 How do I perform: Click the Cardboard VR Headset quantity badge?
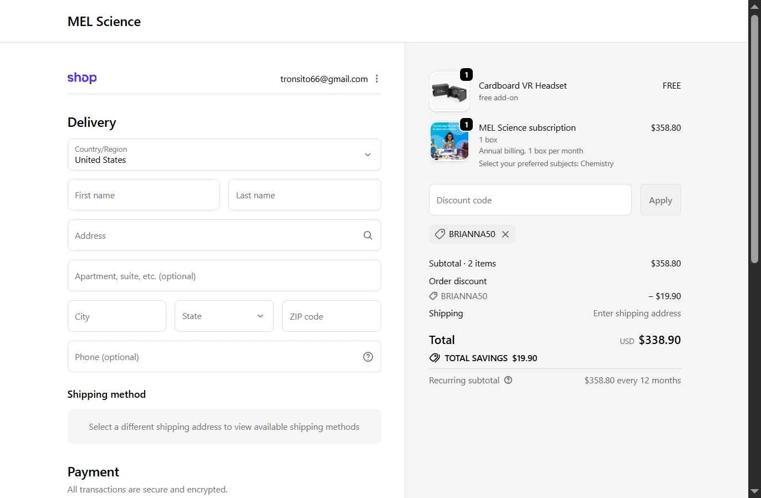(x=467, y=74)
